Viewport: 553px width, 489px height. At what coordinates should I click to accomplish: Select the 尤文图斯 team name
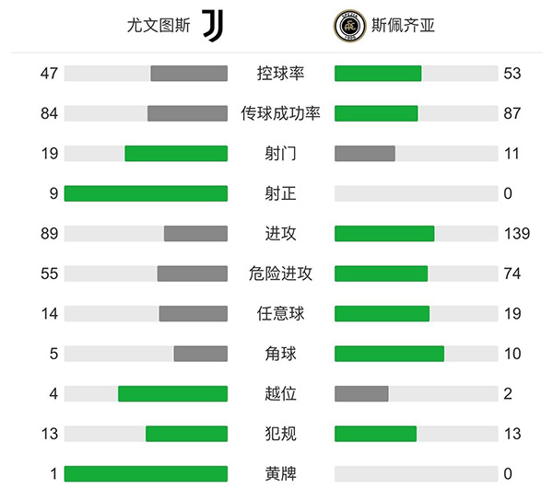coord(159,25)
